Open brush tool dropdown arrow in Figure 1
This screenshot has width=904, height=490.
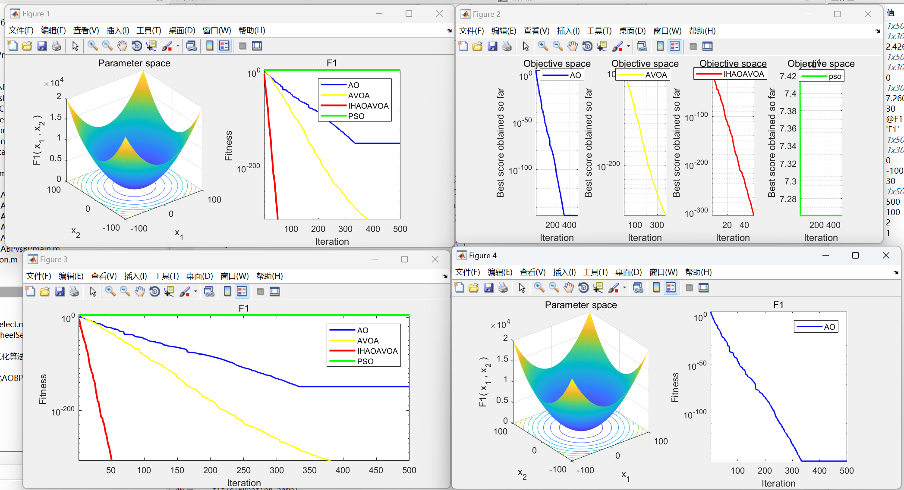tap(178, 46)
